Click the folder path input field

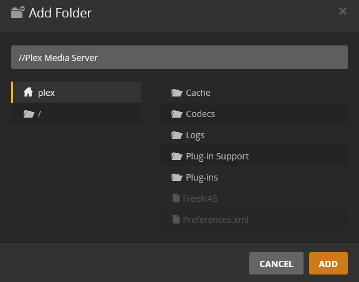179,57
